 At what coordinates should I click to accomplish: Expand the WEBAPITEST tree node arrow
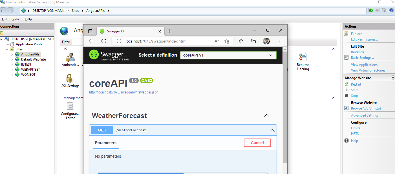click(x=12, y=70)
